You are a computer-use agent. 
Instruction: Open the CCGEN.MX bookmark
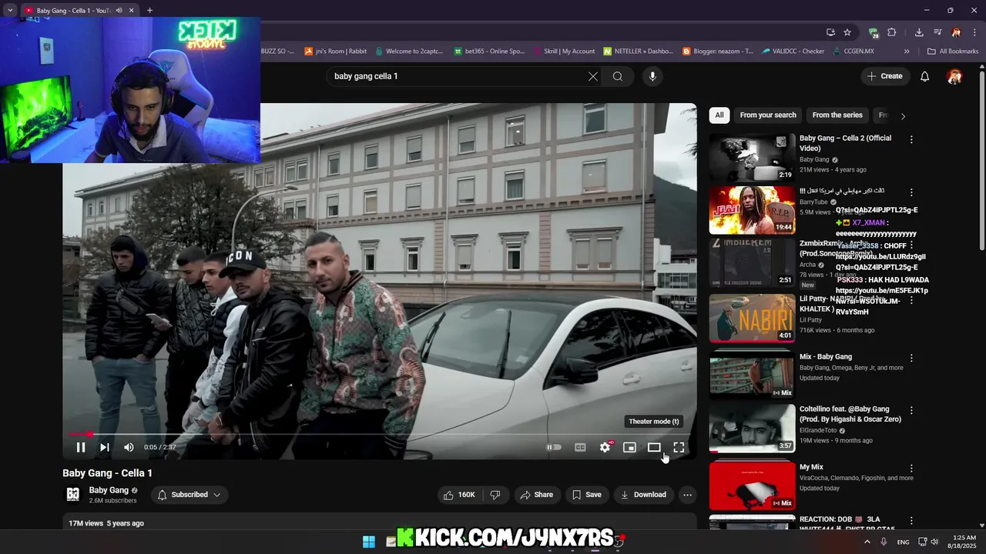[x=853, y=52]
